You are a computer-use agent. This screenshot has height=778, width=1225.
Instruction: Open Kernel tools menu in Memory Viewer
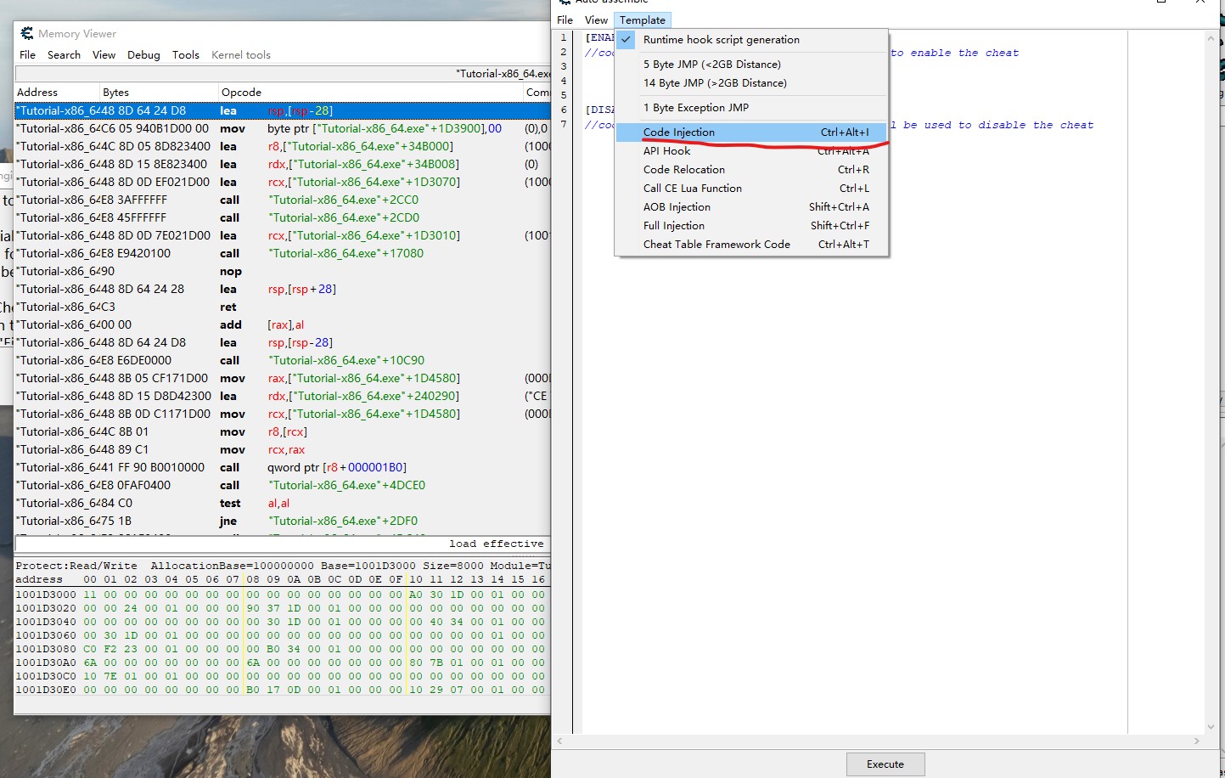(x=241, y=55)
